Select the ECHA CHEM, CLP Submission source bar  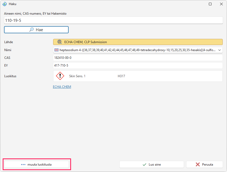138,42
